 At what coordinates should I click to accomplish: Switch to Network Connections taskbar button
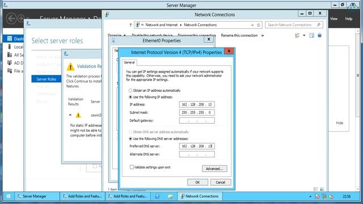200,196
